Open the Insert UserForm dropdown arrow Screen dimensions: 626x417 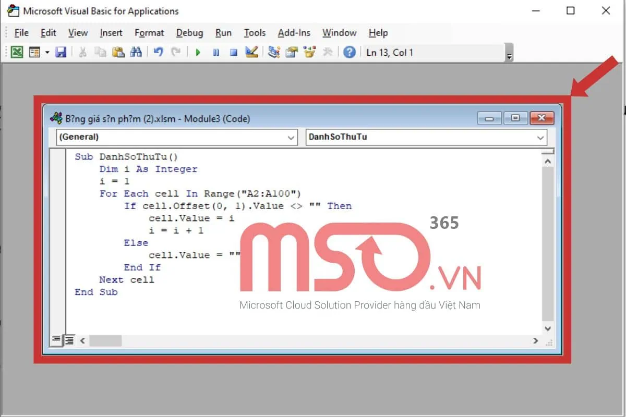tap(46, 52)
